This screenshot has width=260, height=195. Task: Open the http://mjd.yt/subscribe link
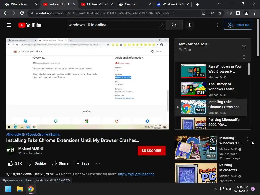tap(136, 174)
